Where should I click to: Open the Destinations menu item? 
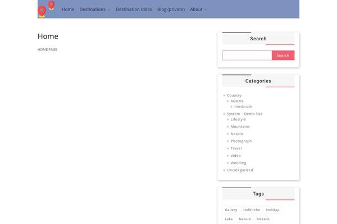[x=93, y=10]
